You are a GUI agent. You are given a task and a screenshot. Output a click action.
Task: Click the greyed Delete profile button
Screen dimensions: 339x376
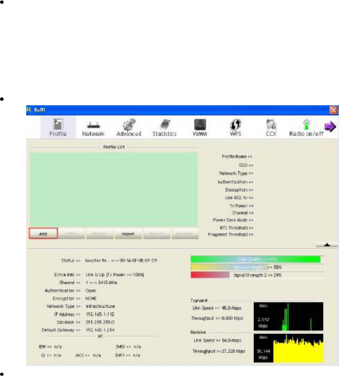[100, 233]
